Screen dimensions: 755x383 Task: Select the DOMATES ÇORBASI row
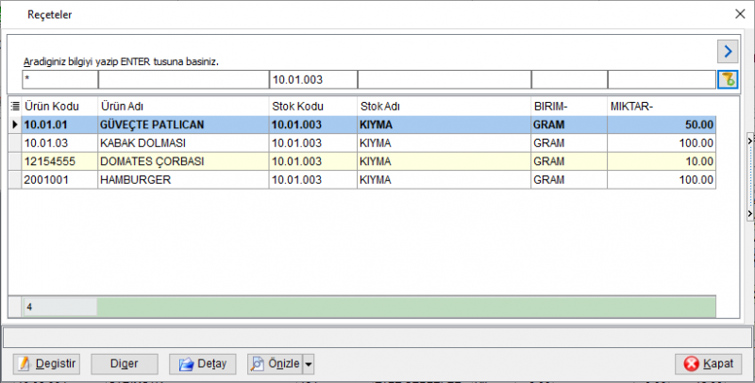coord(362,161)
